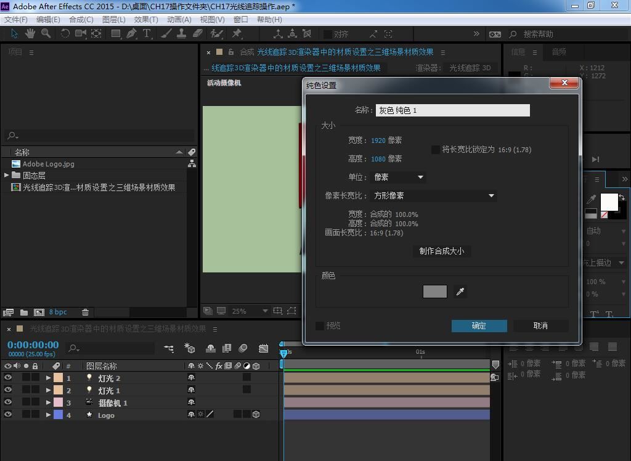Viewport: 631px width, 461px height.
Task: Click the 制作合成大小 button
Action: [x=442, y=251]
